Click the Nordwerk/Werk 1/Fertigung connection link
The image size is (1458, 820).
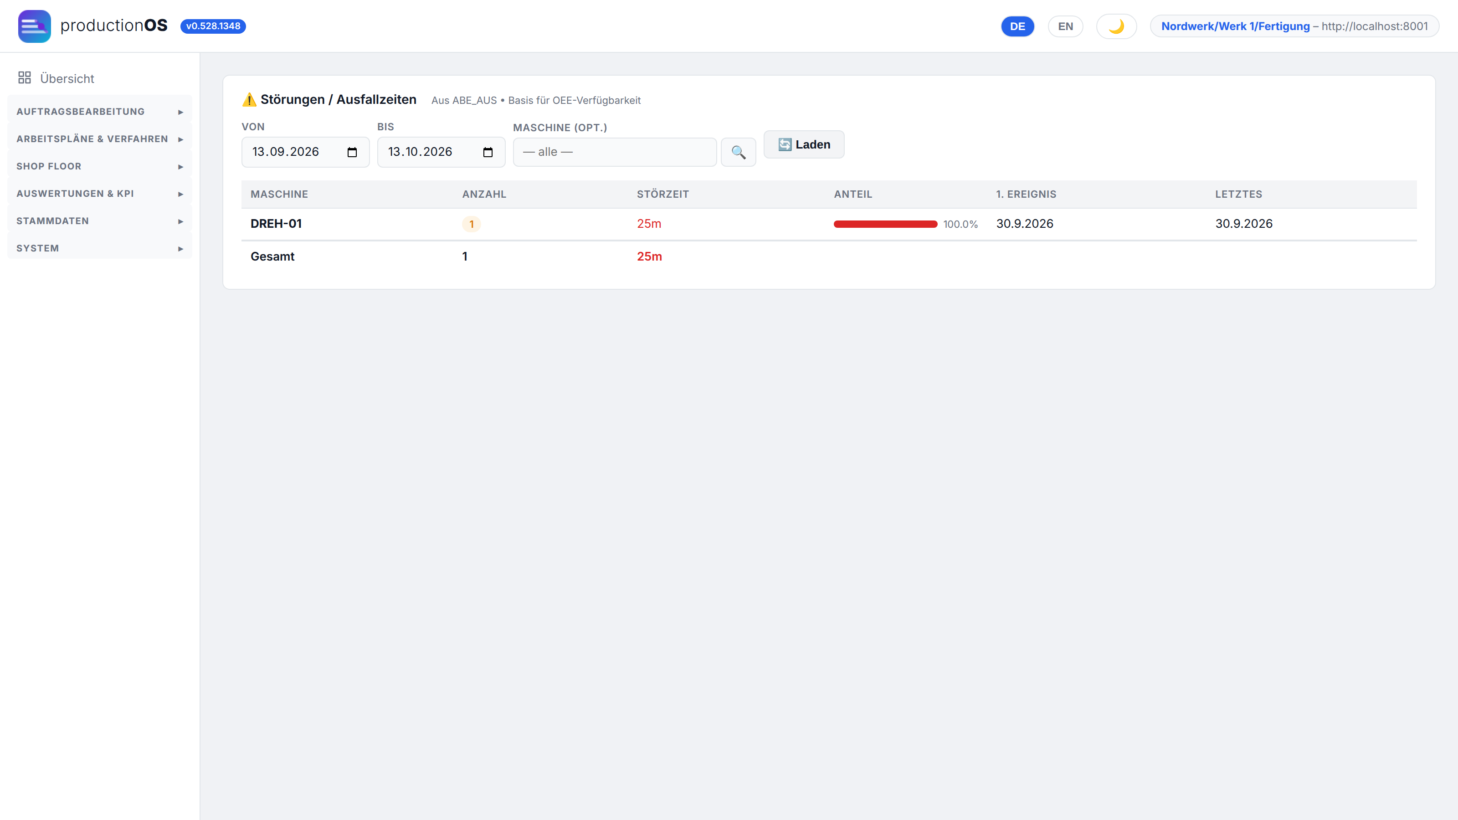1235,26
